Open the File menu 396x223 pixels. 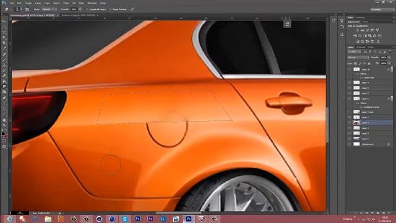[12, 3]
